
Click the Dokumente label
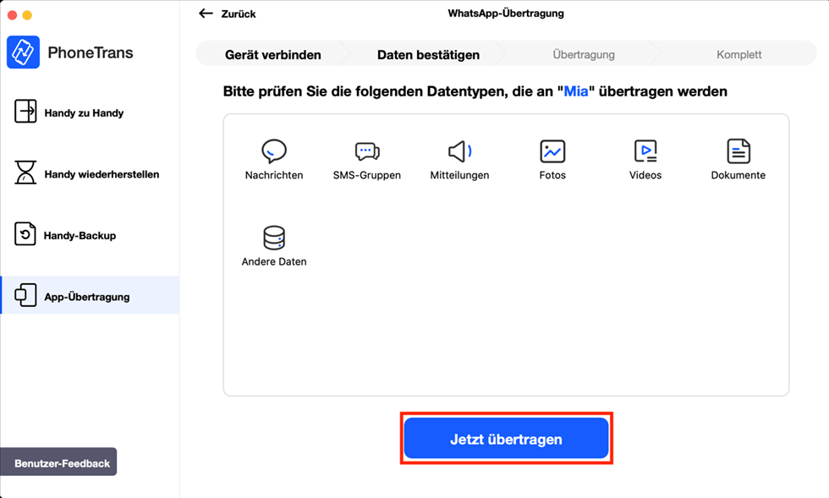point(738,175)
